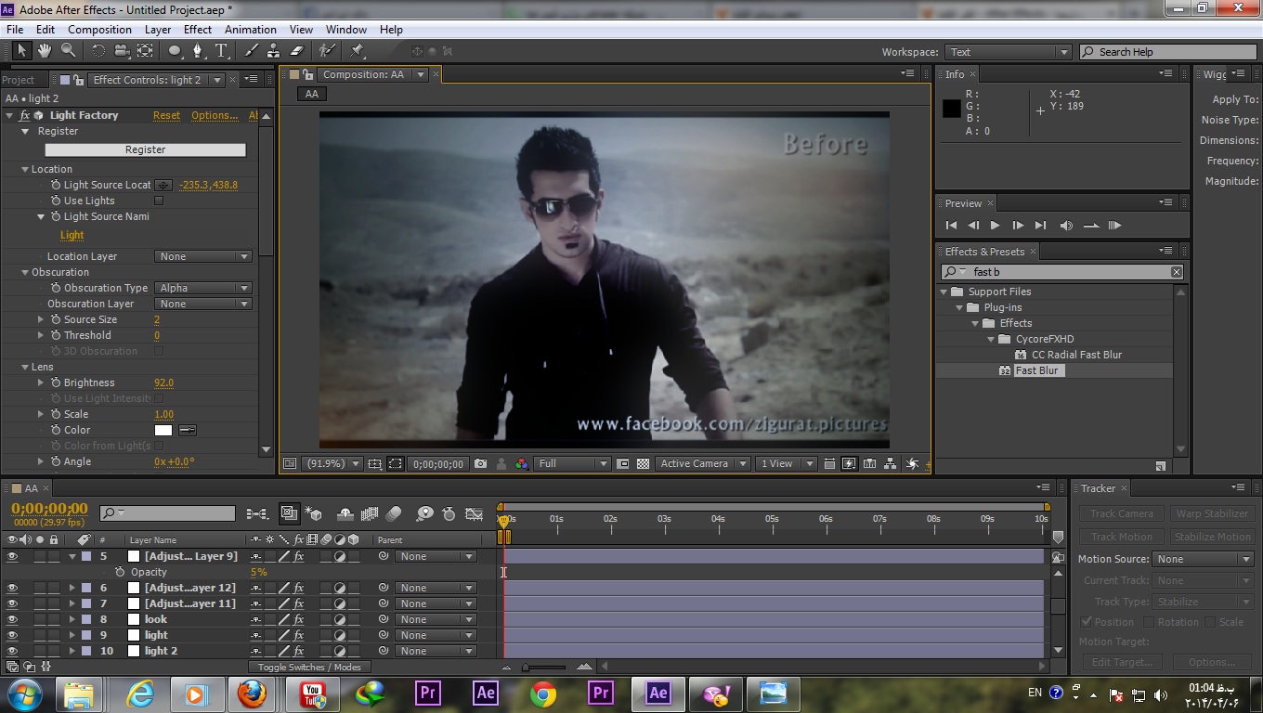Toggle the fx switch on 'light' layer
This screenshot has height=713, width=1263.
299,635
